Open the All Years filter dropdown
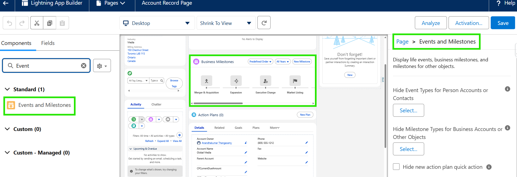Screen dimensions: 517x177 (283, 62)
